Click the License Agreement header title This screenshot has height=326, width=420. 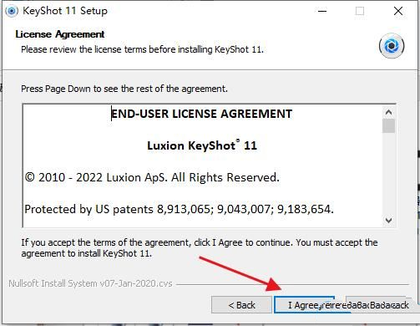(60, 34)
